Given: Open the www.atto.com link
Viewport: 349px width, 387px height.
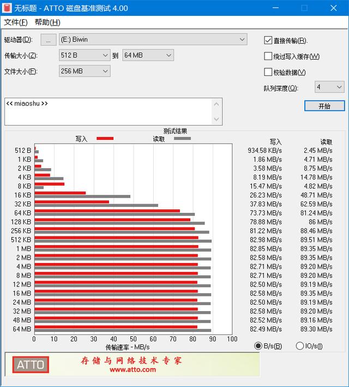Looking at the screenshot, I should 133,370.
